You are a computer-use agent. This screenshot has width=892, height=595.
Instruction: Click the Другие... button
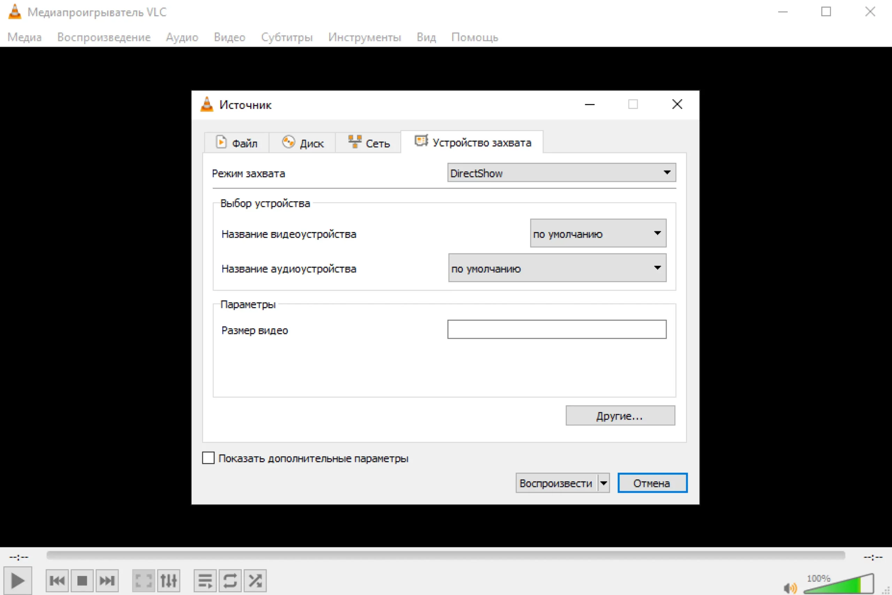pos(620,416)
